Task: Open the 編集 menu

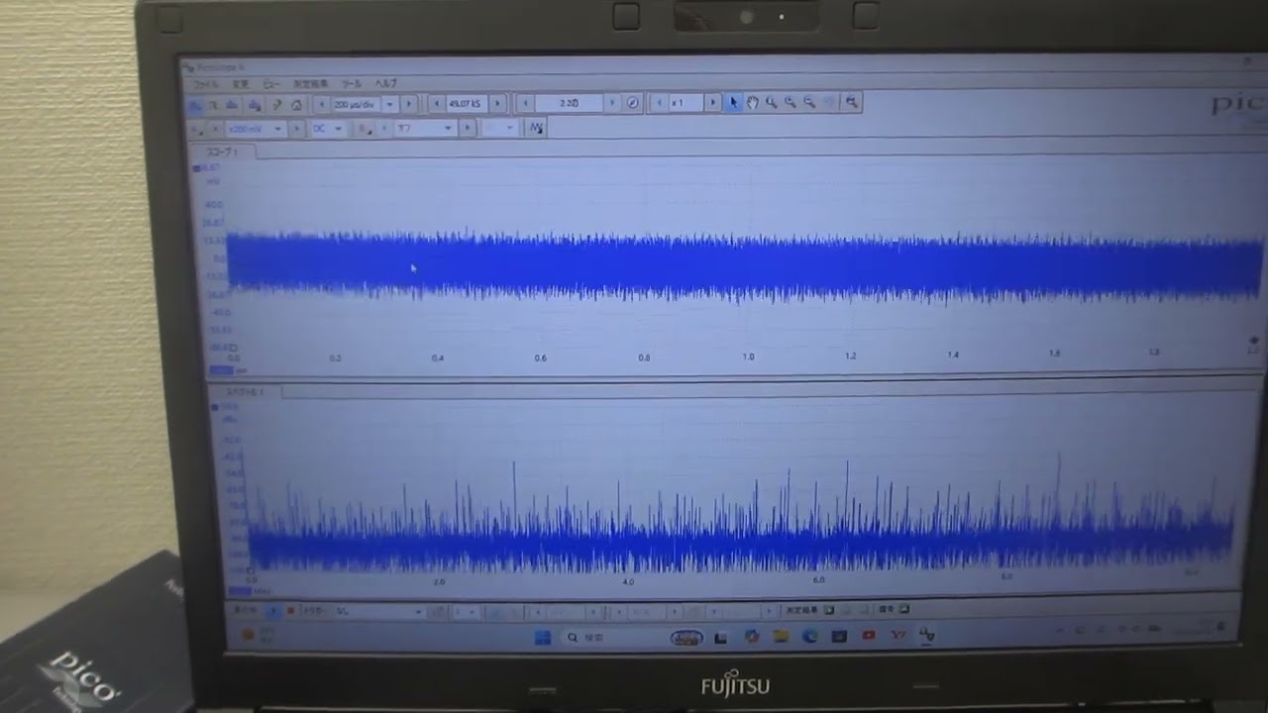Action: pos(241,84)
